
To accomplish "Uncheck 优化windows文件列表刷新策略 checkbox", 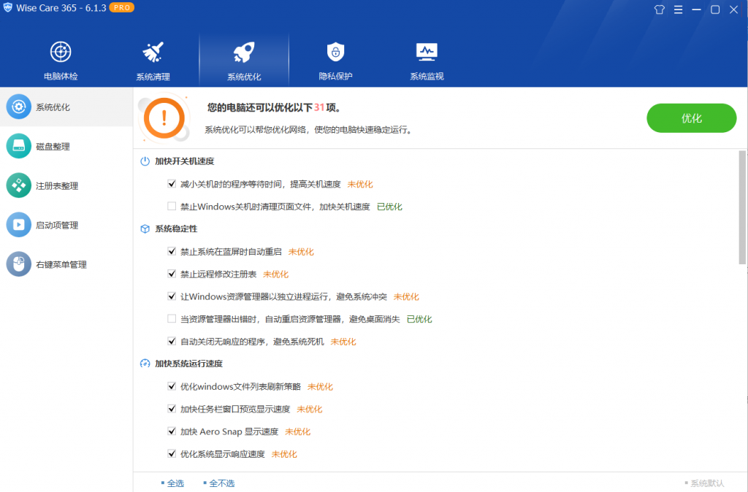I will point(172,386).
